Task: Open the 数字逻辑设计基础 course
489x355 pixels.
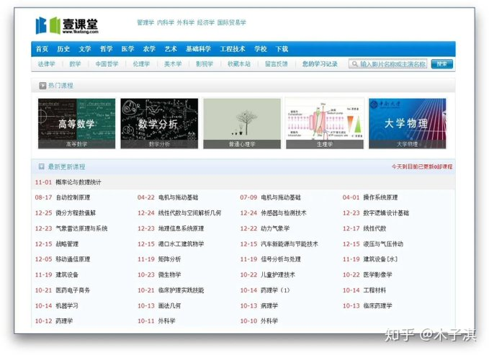Action: (386, 213)
